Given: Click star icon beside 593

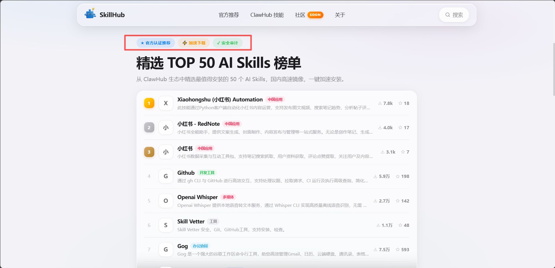Looking at the screenshot, I should coord(398,249).
